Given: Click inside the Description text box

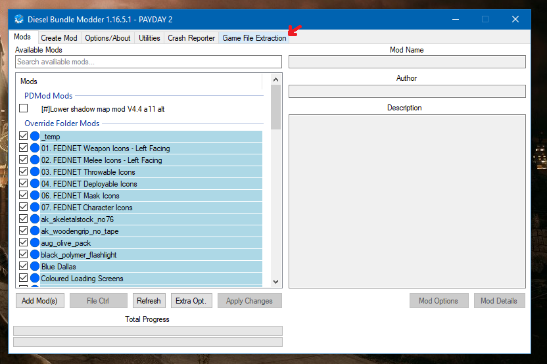Looking at the screenshot, I should [407, 201].
